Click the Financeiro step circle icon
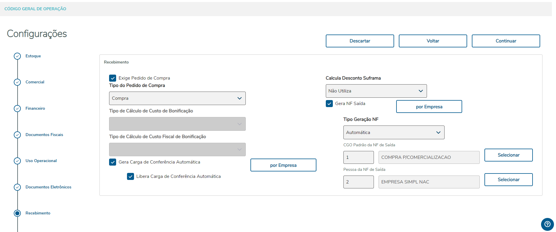Image resolution: width=556 pixels, height=232 pixels. pyautogui.click(x=17, y=109)
